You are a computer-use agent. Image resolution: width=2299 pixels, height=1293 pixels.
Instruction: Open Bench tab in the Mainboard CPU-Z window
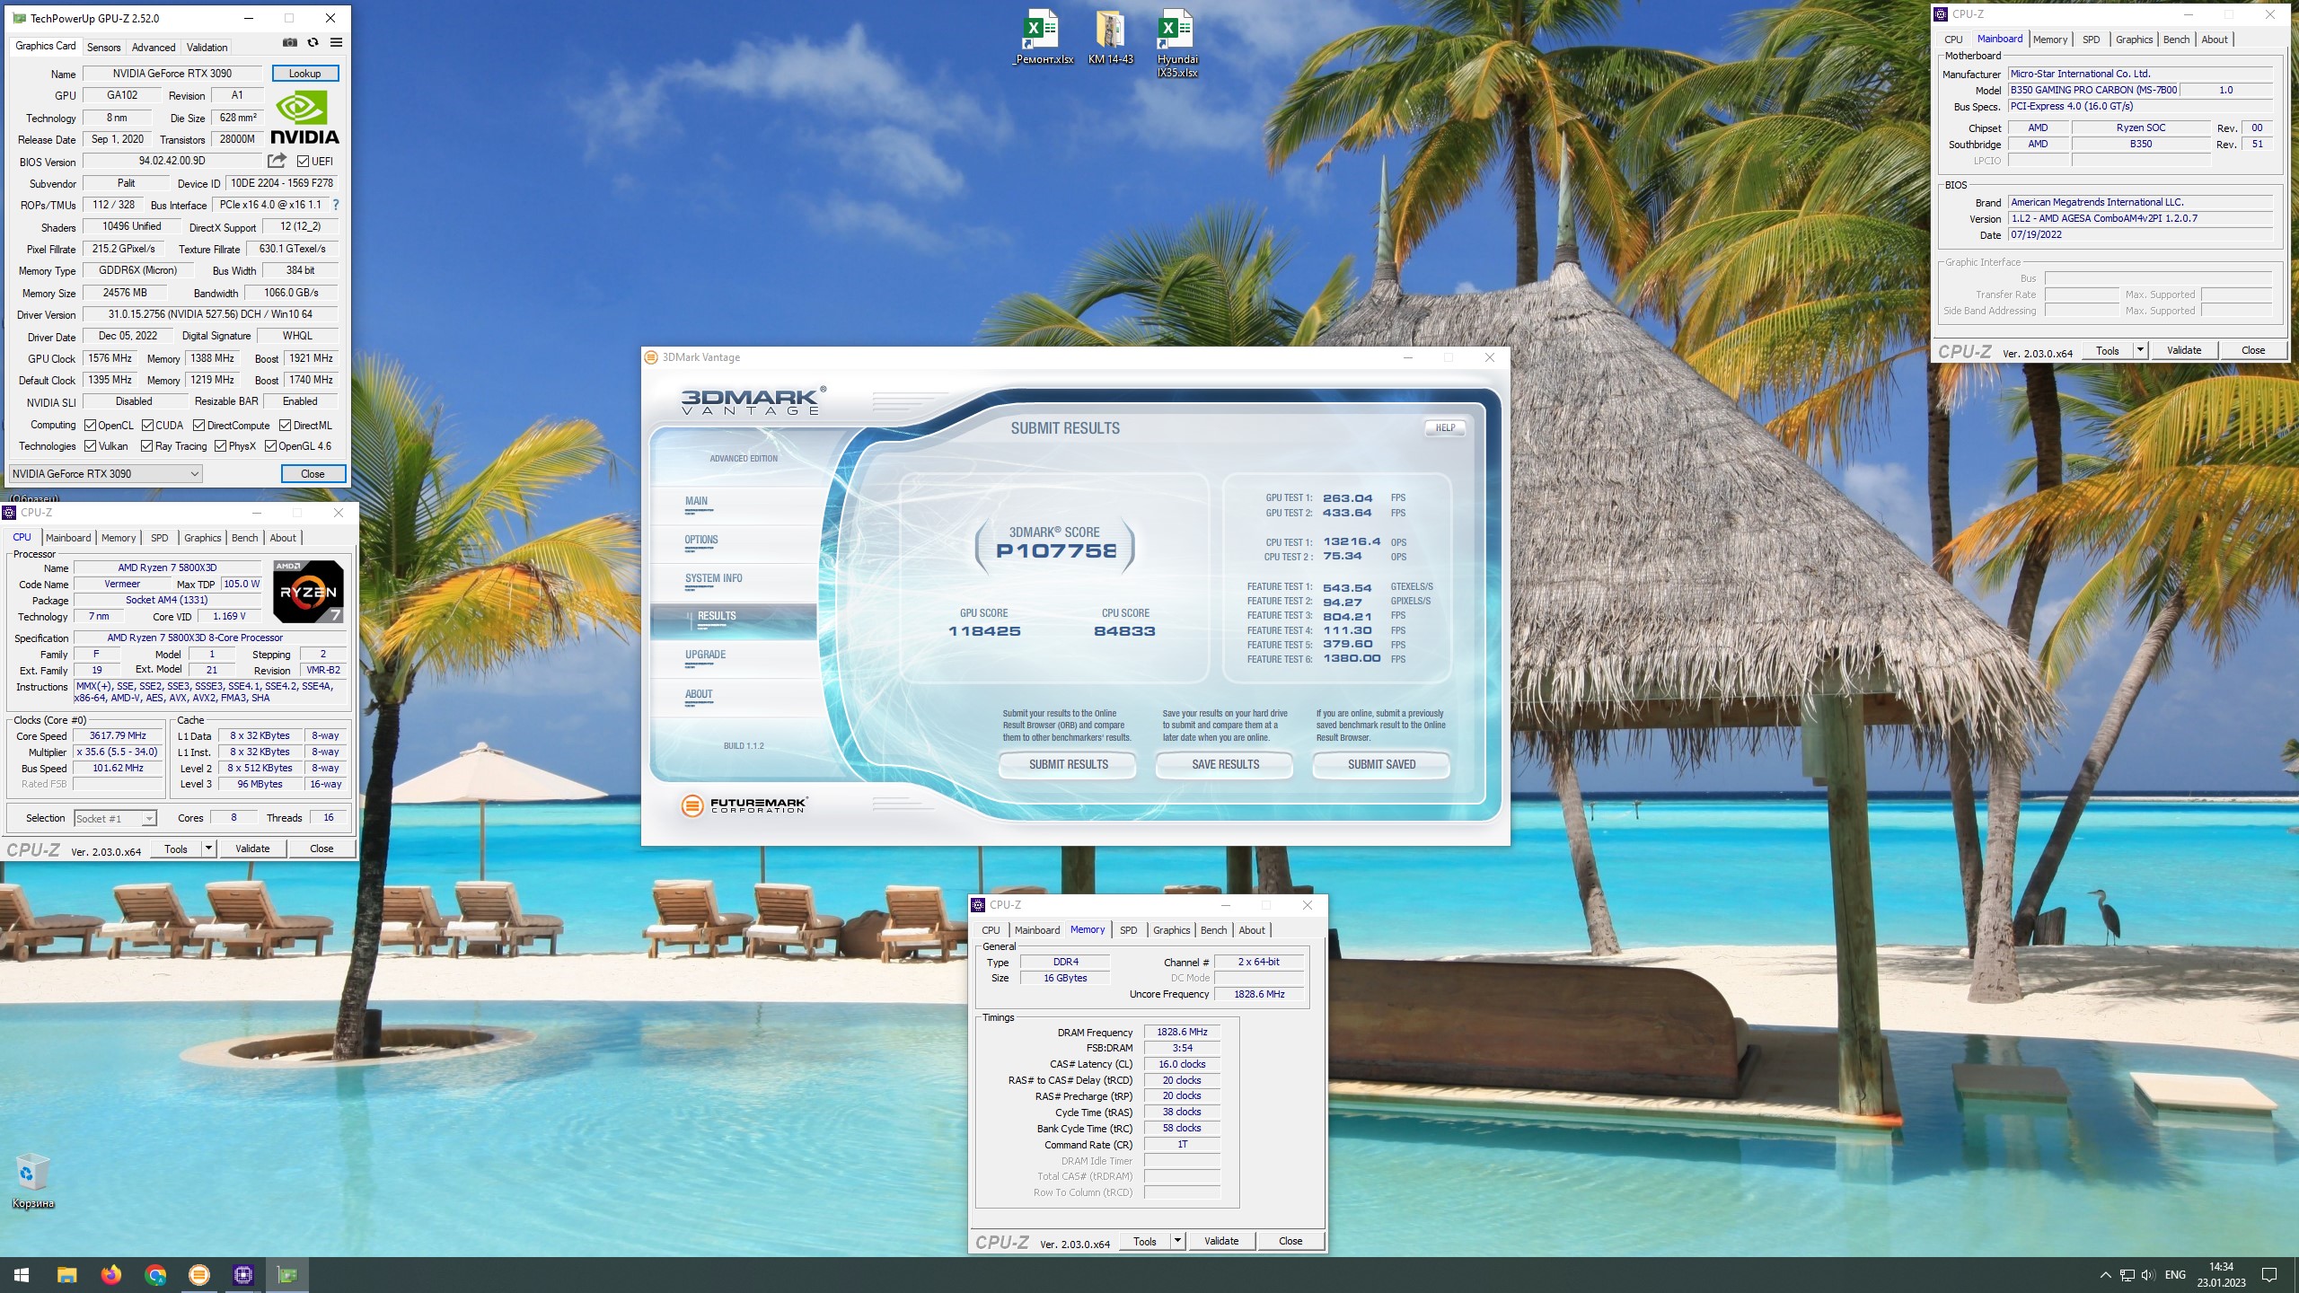click(x=2176, y=40)
